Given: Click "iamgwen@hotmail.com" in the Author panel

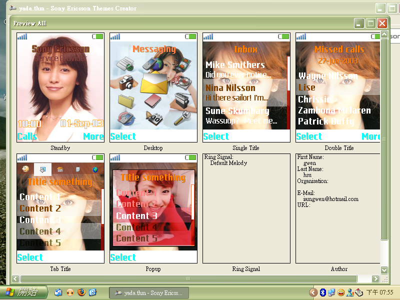Looking at the screenshot, I should (x=331, y=199).
